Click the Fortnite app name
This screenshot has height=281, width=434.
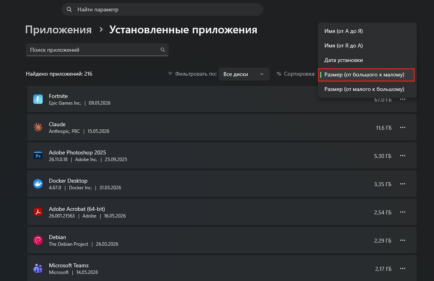coord(58,96)
